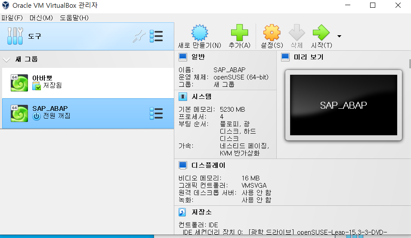Click the 추가(A) add machine icon
Screen dimensions: 411x238
[239, 33]
